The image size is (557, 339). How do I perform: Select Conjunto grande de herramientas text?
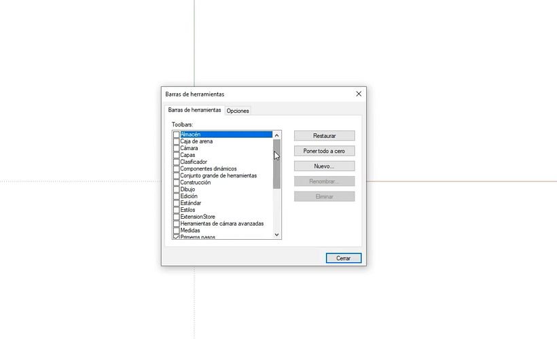pyautogui.click(x=219, y=175)
